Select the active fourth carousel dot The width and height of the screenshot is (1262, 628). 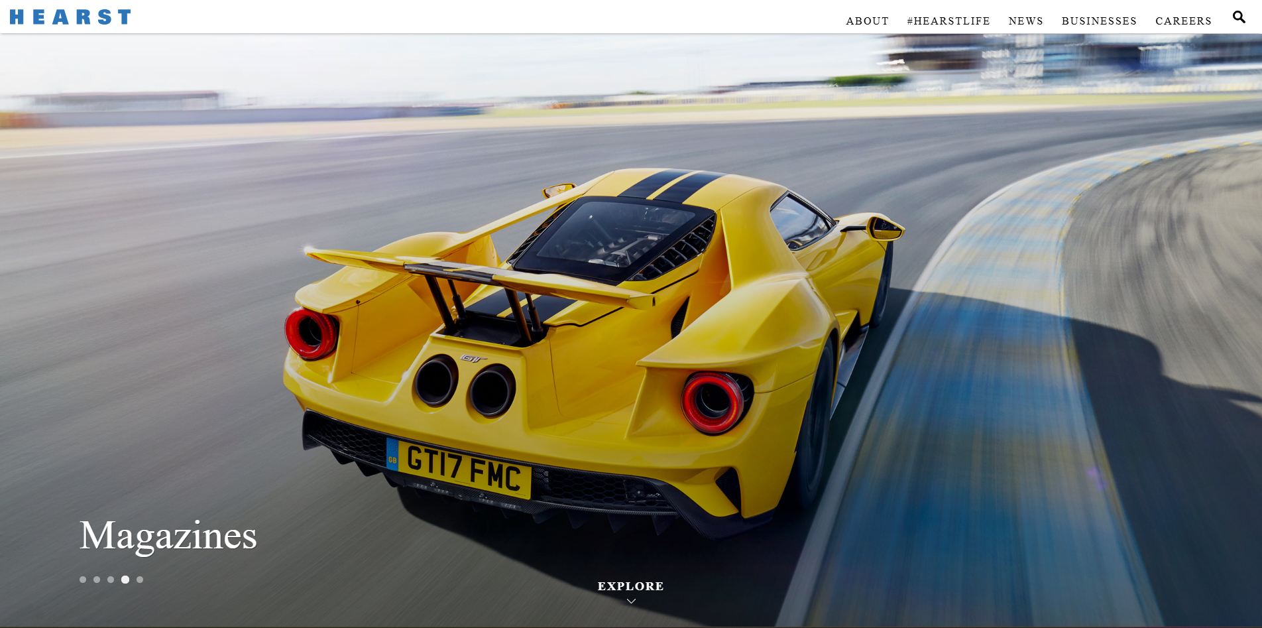tap(125, 580)
